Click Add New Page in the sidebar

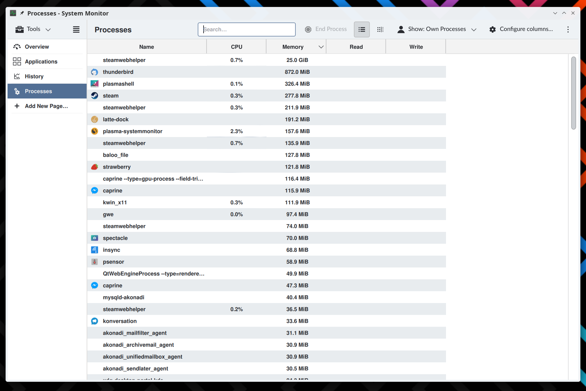point(46,106)
